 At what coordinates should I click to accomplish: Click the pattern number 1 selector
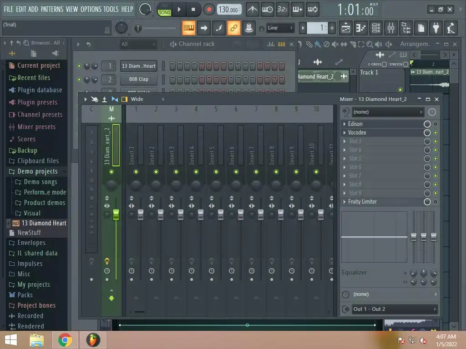point(318,28)
